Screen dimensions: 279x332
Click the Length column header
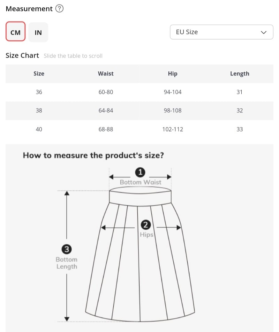click(x=240, y=74)
